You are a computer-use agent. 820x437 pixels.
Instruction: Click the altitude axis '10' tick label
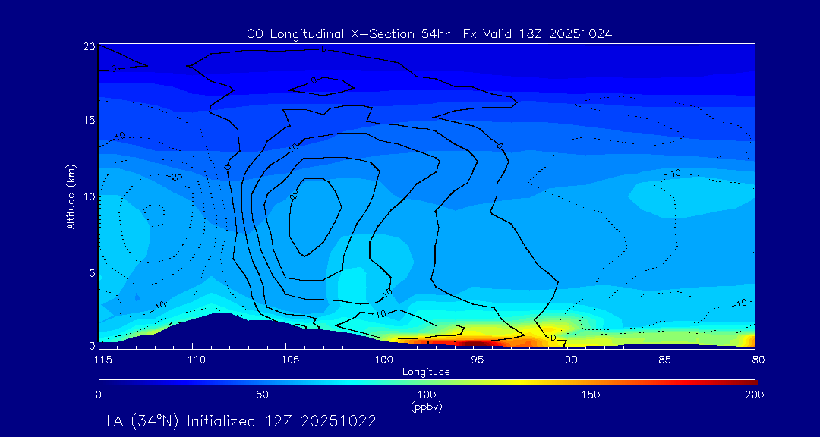coord(90,196)
